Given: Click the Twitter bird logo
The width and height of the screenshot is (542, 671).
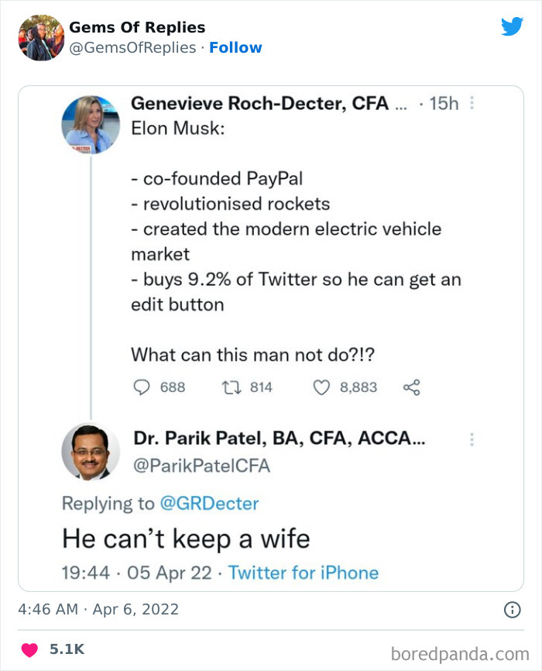Looking at the screenshot, I should coord(513,26).
